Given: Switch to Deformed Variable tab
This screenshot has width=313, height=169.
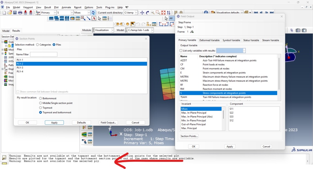Looking at the screenshot, I should [209, 40].
